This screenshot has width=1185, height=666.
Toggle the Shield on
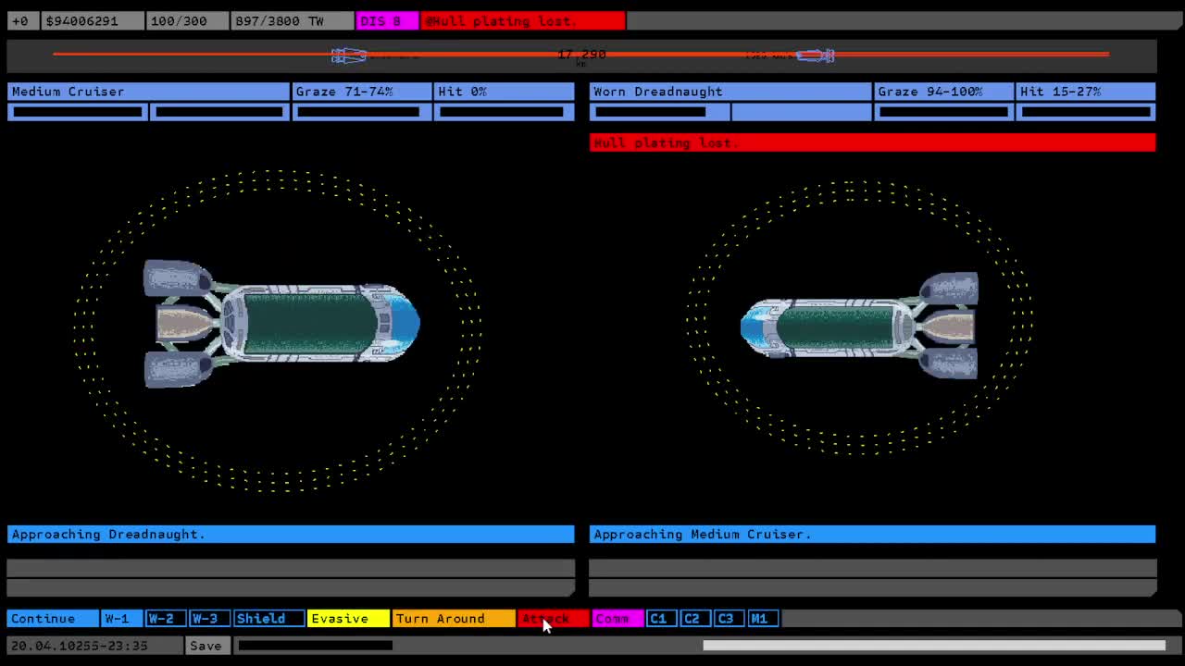[268, 619]
